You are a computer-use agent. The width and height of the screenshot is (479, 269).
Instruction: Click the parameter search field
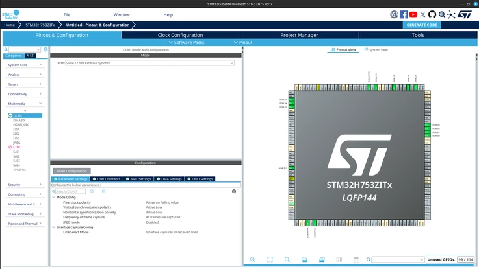click(x=70, y=191)
